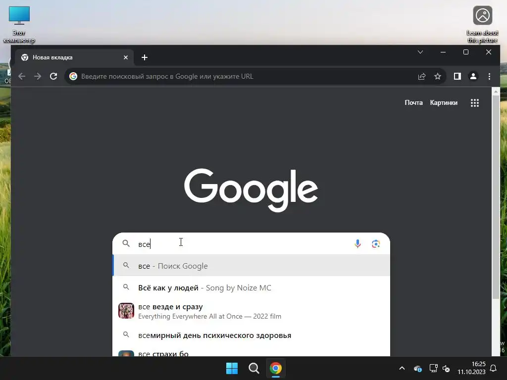Click Learn about this picture desktop icon
The width and height of the screenshot is (507, 380).
[482, 25]
